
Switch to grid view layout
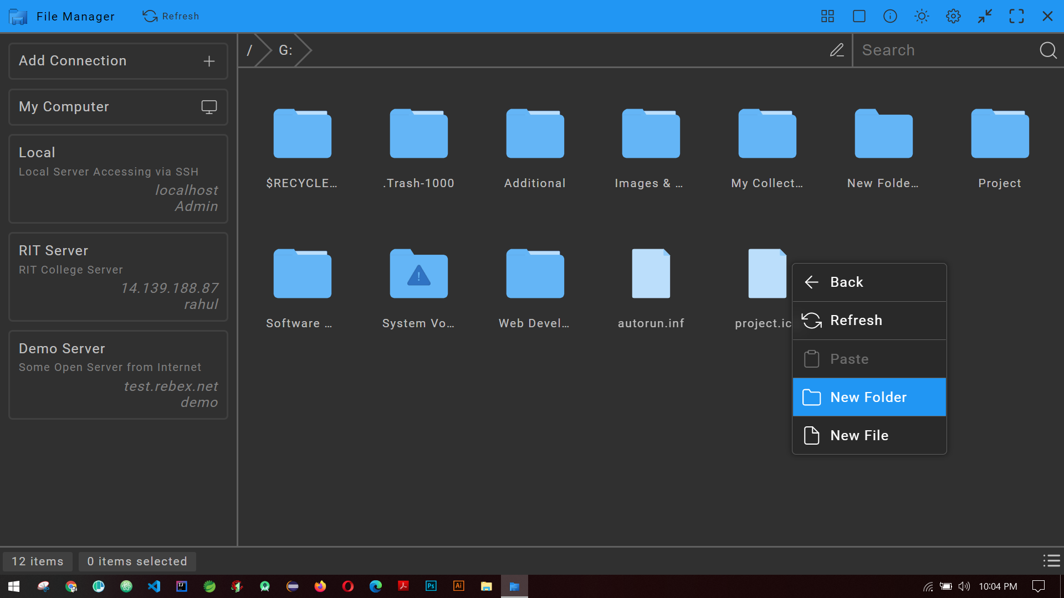[x=827, y=16]
